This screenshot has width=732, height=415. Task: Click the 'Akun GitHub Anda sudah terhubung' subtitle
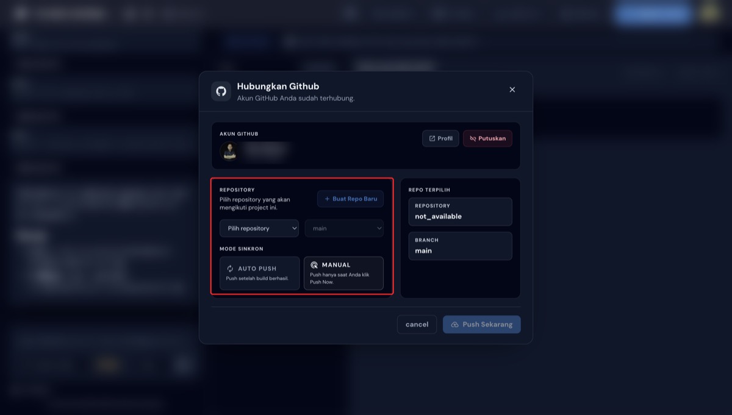point(296,98)
